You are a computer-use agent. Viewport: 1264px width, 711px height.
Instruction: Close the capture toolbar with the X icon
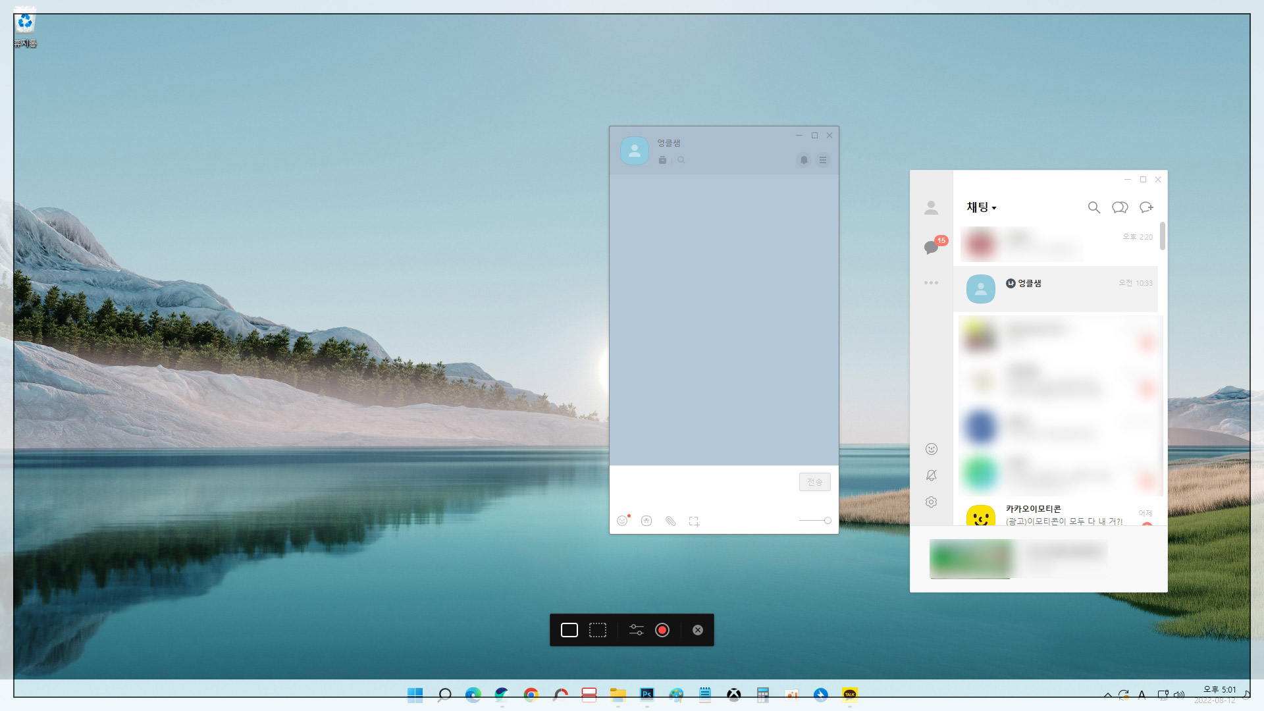(698, 630)
